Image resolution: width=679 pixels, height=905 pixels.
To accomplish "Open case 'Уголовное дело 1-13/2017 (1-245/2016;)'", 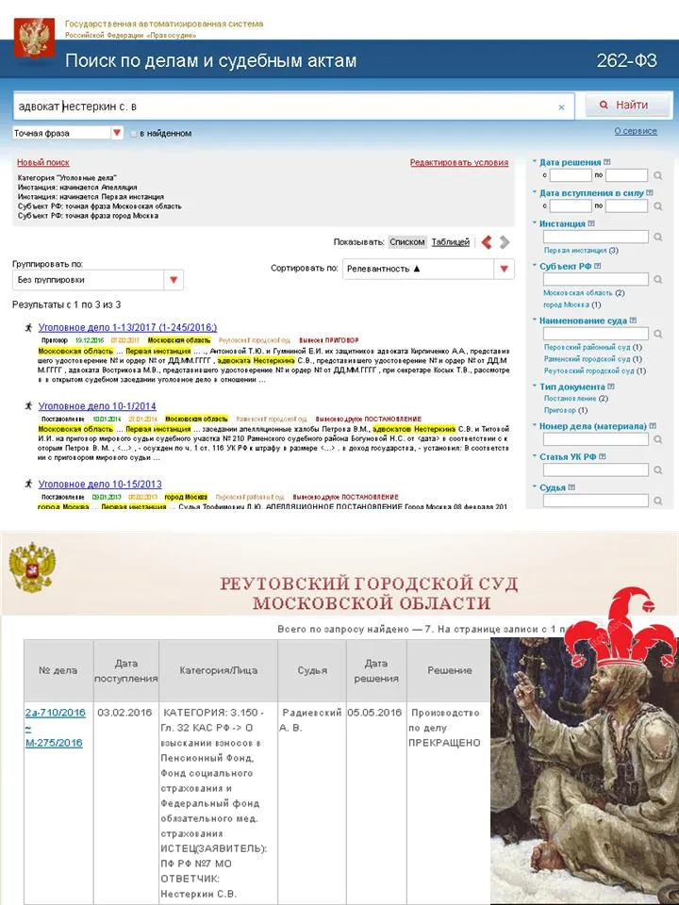I will [x=127, y=327].
